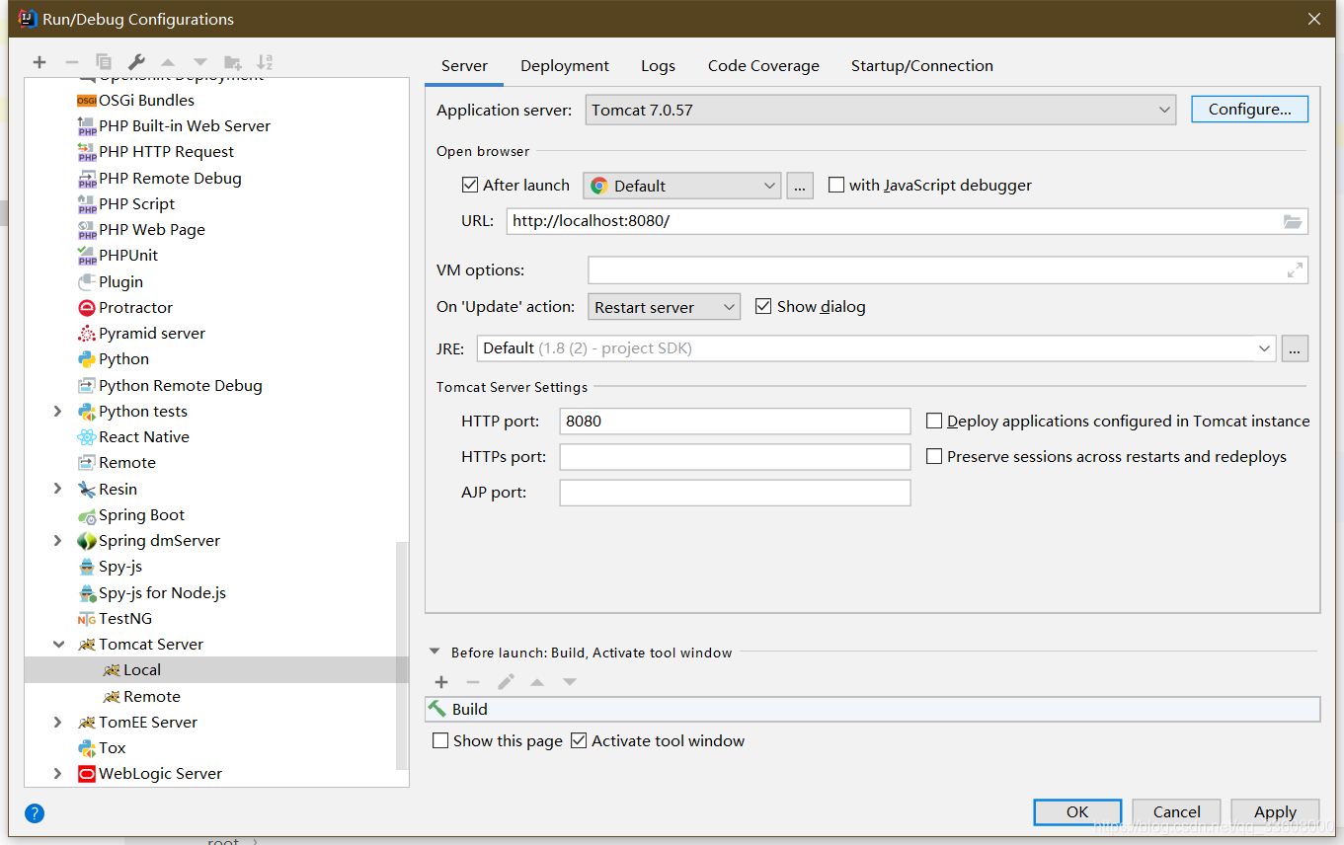Click the Configure... button
The image size is (1344, 845).
1250,109
